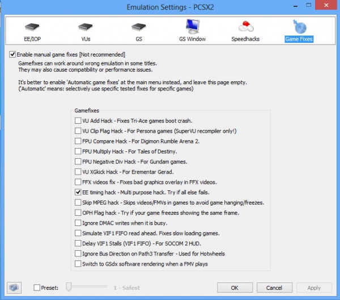The width and height of the screenshot is (340, 300).
Task: Click the 'It's better to enable Automatic game fixes' line
Action: tap(133, 82)
